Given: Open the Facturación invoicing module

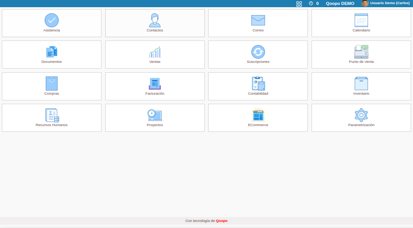Looking at the screenshot, I should pyautogui.click(x=155, y=86).
